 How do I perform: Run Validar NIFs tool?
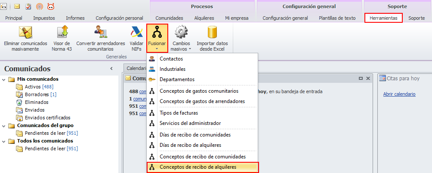coord(137,39)
